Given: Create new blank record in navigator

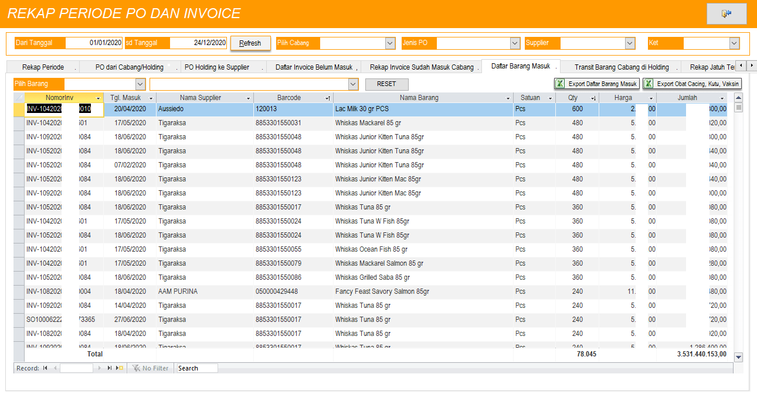Looking at the screenshot, I should click(119, 368).
